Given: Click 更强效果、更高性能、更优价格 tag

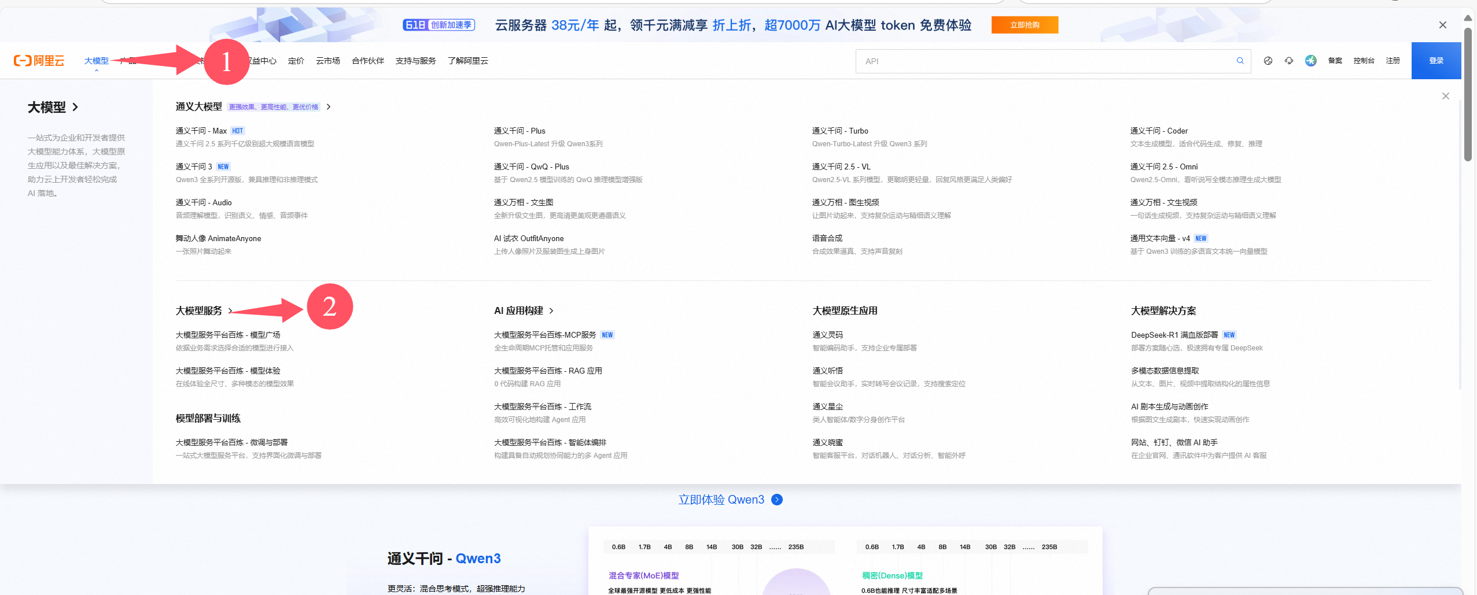Looking at the screenshot, I should click(x=274, y=107).
